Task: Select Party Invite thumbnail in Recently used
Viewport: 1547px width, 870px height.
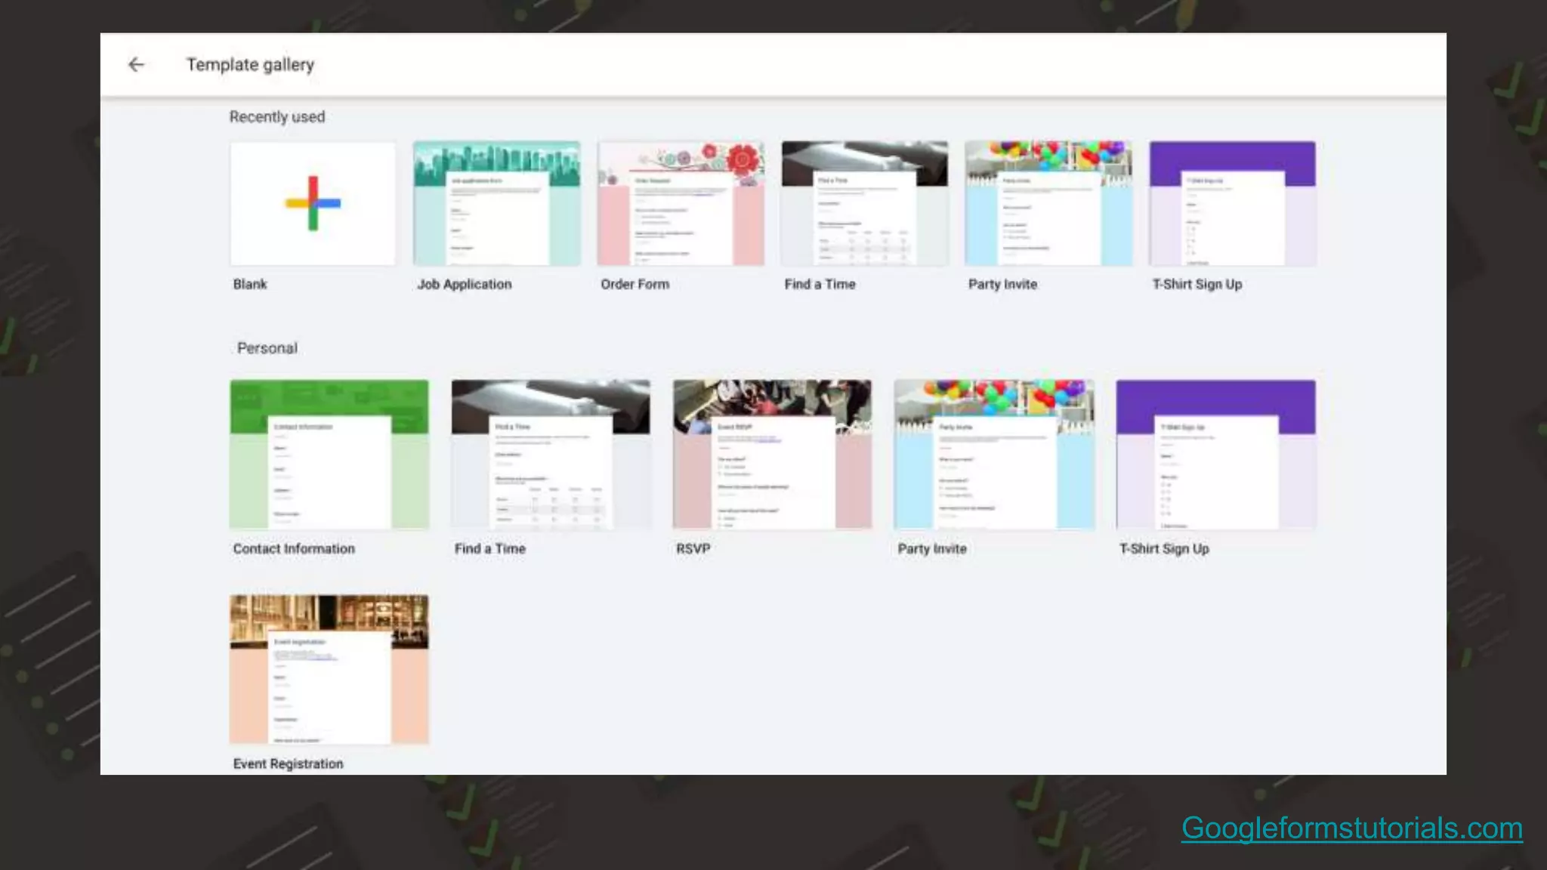Action: coord(1048,203)
